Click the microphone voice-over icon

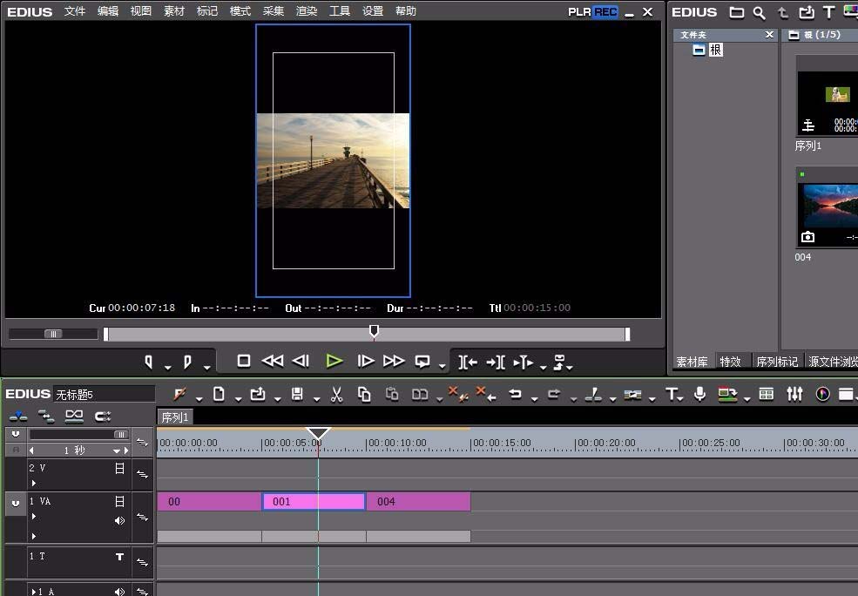[699, 395]
